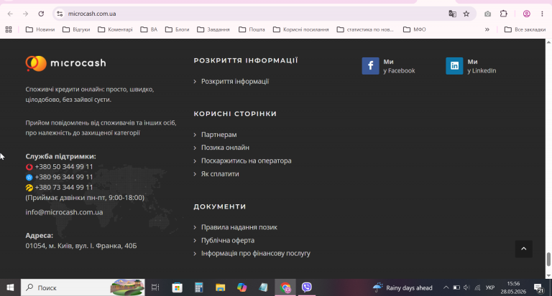552x296 pixels.
Task: Reload the page with refresh icon
Action: coord(41,14)
